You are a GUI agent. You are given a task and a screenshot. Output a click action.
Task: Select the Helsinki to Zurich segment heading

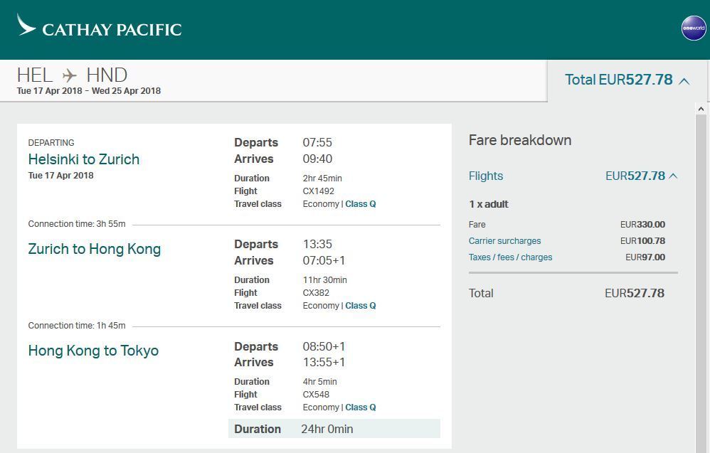83,159
